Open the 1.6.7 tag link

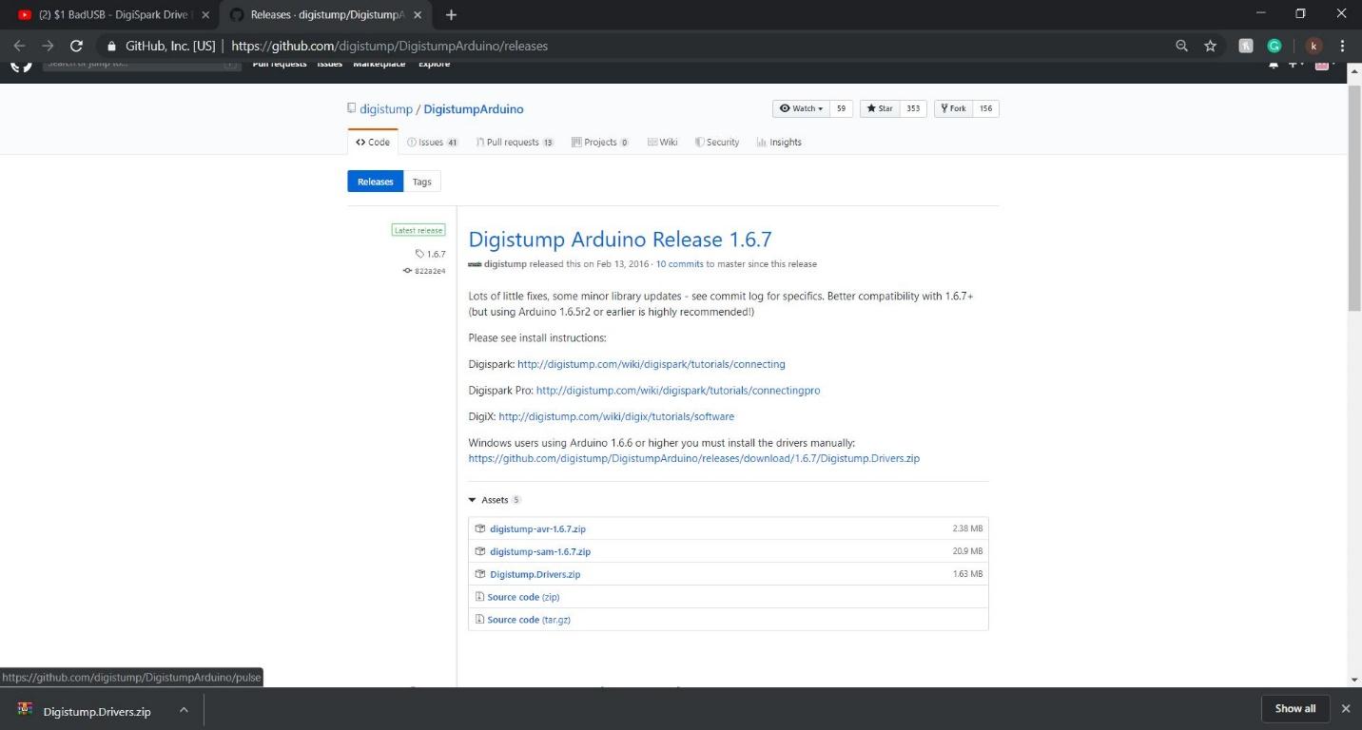pyautogui.click(x=431, y=254)
